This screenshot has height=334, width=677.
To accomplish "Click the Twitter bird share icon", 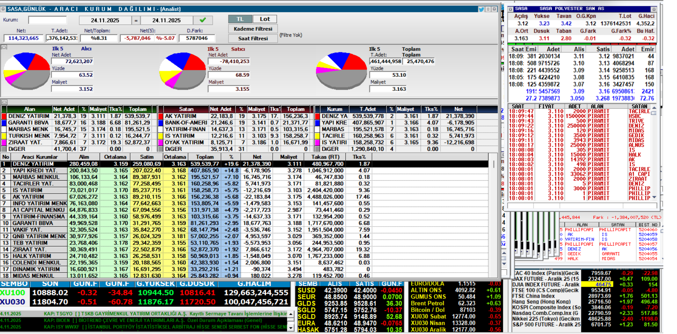I will click(481, 9).
